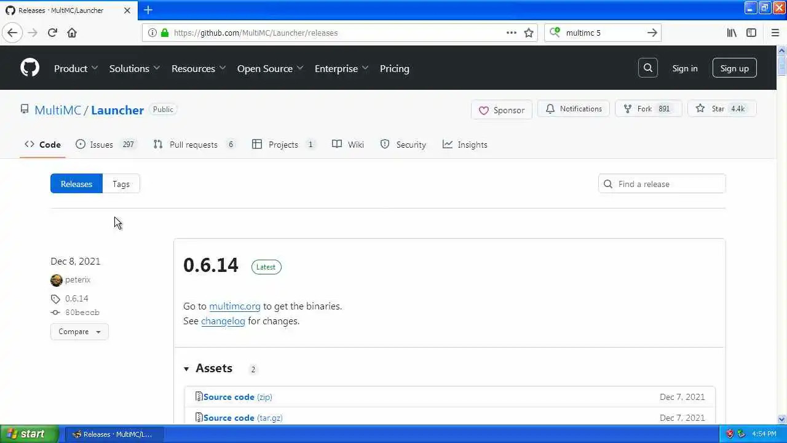Switch to the Tags view
This screenshot has width=787, height=443.
coord(121,184)
